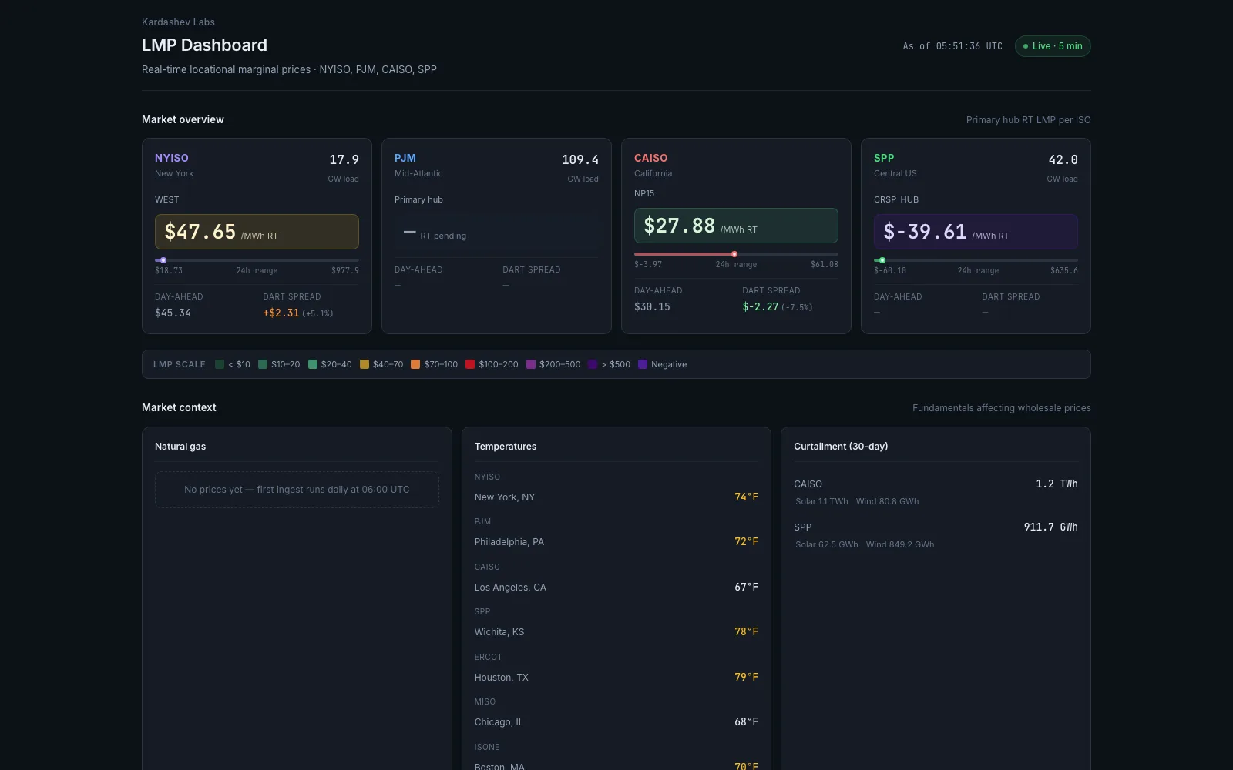
Task: Click the Solar 62.5 GWh SPP detail
Action: (x=827, y=544)
